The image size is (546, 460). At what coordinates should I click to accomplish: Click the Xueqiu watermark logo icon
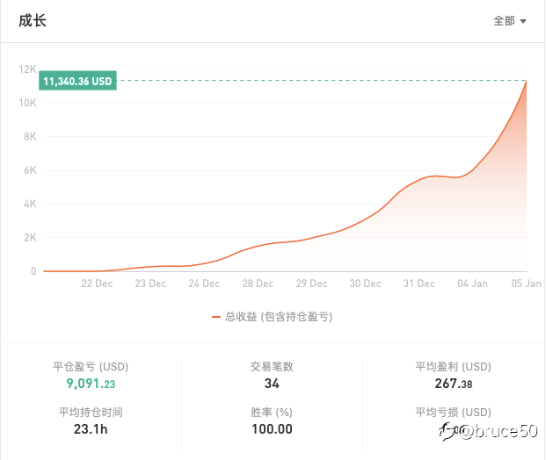(x=448, y=432)
